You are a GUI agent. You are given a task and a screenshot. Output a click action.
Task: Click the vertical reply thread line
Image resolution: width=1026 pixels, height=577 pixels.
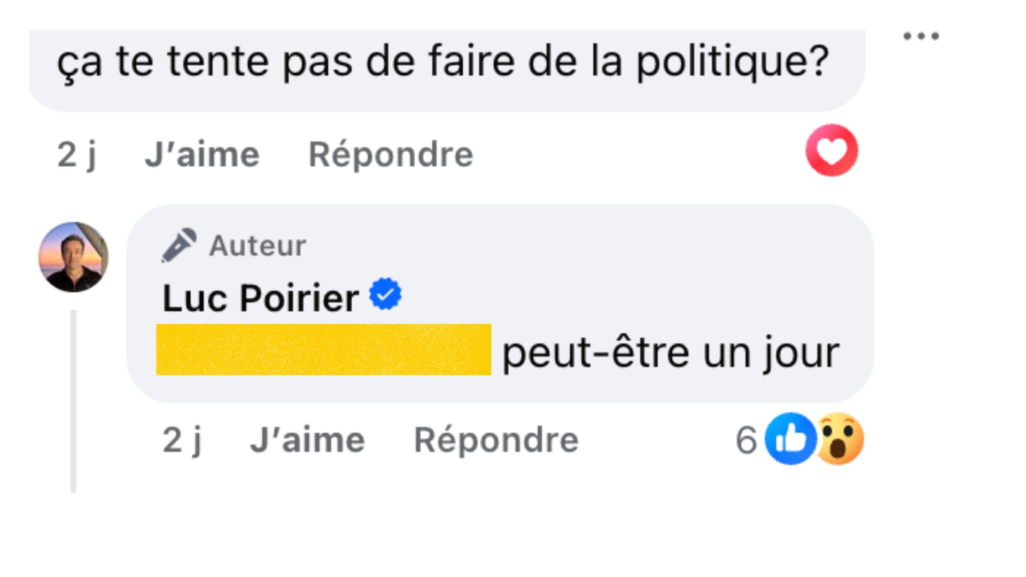74,401
